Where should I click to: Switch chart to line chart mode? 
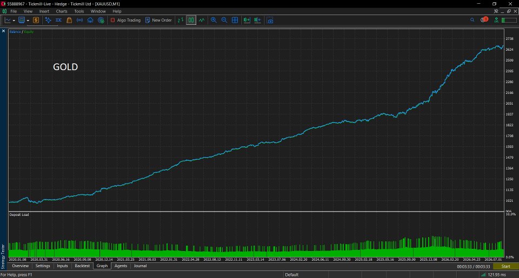point(202,20)
